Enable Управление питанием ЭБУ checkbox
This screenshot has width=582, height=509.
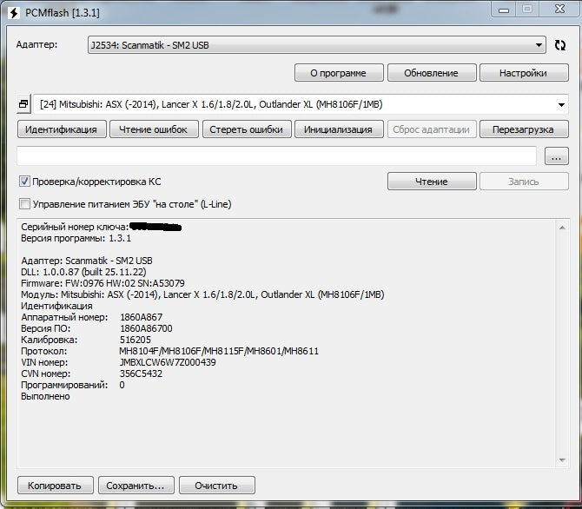(x=24, y=204)
